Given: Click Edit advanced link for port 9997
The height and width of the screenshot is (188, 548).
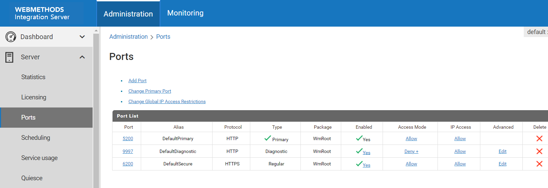Looking at the screenshot, I should click(x=503, y=151).
